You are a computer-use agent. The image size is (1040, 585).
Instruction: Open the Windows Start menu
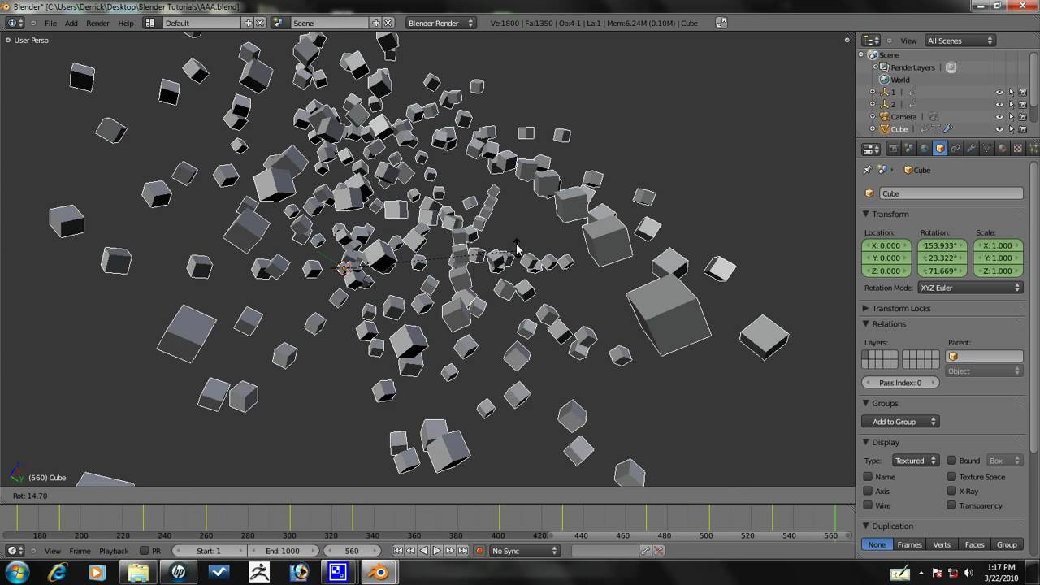(x=18, y=573)
